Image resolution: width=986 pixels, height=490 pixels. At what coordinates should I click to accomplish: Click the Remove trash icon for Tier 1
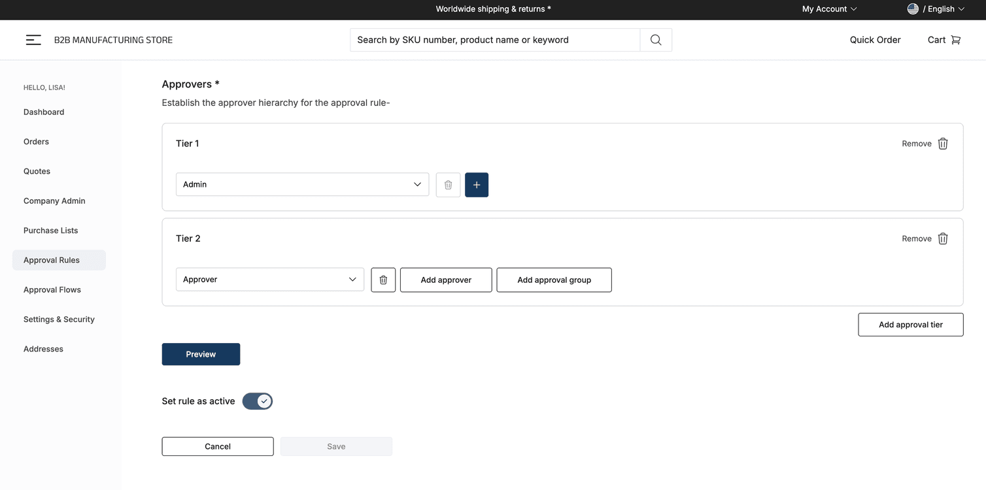coord(942,143)
